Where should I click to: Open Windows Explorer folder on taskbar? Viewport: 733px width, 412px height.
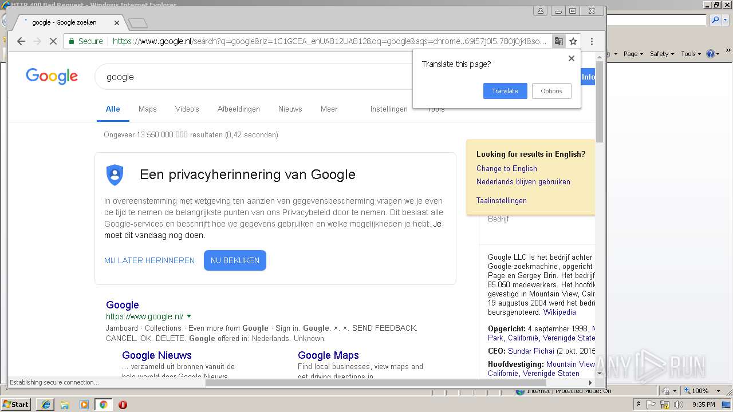[65, 405]
